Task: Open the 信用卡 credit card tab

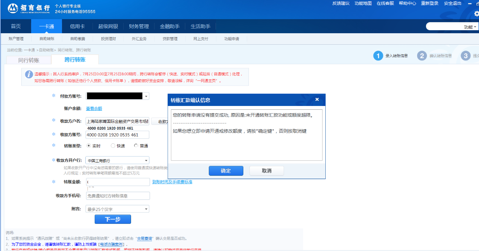Action: pyautogui.click(x=77, y=26)
